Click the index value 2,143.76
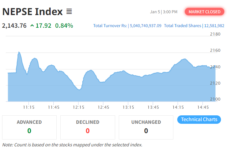 tap(14, 26)
